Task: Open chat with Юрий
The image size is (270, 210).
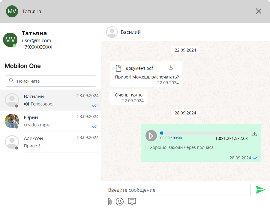Action: (x=50, y=121)
